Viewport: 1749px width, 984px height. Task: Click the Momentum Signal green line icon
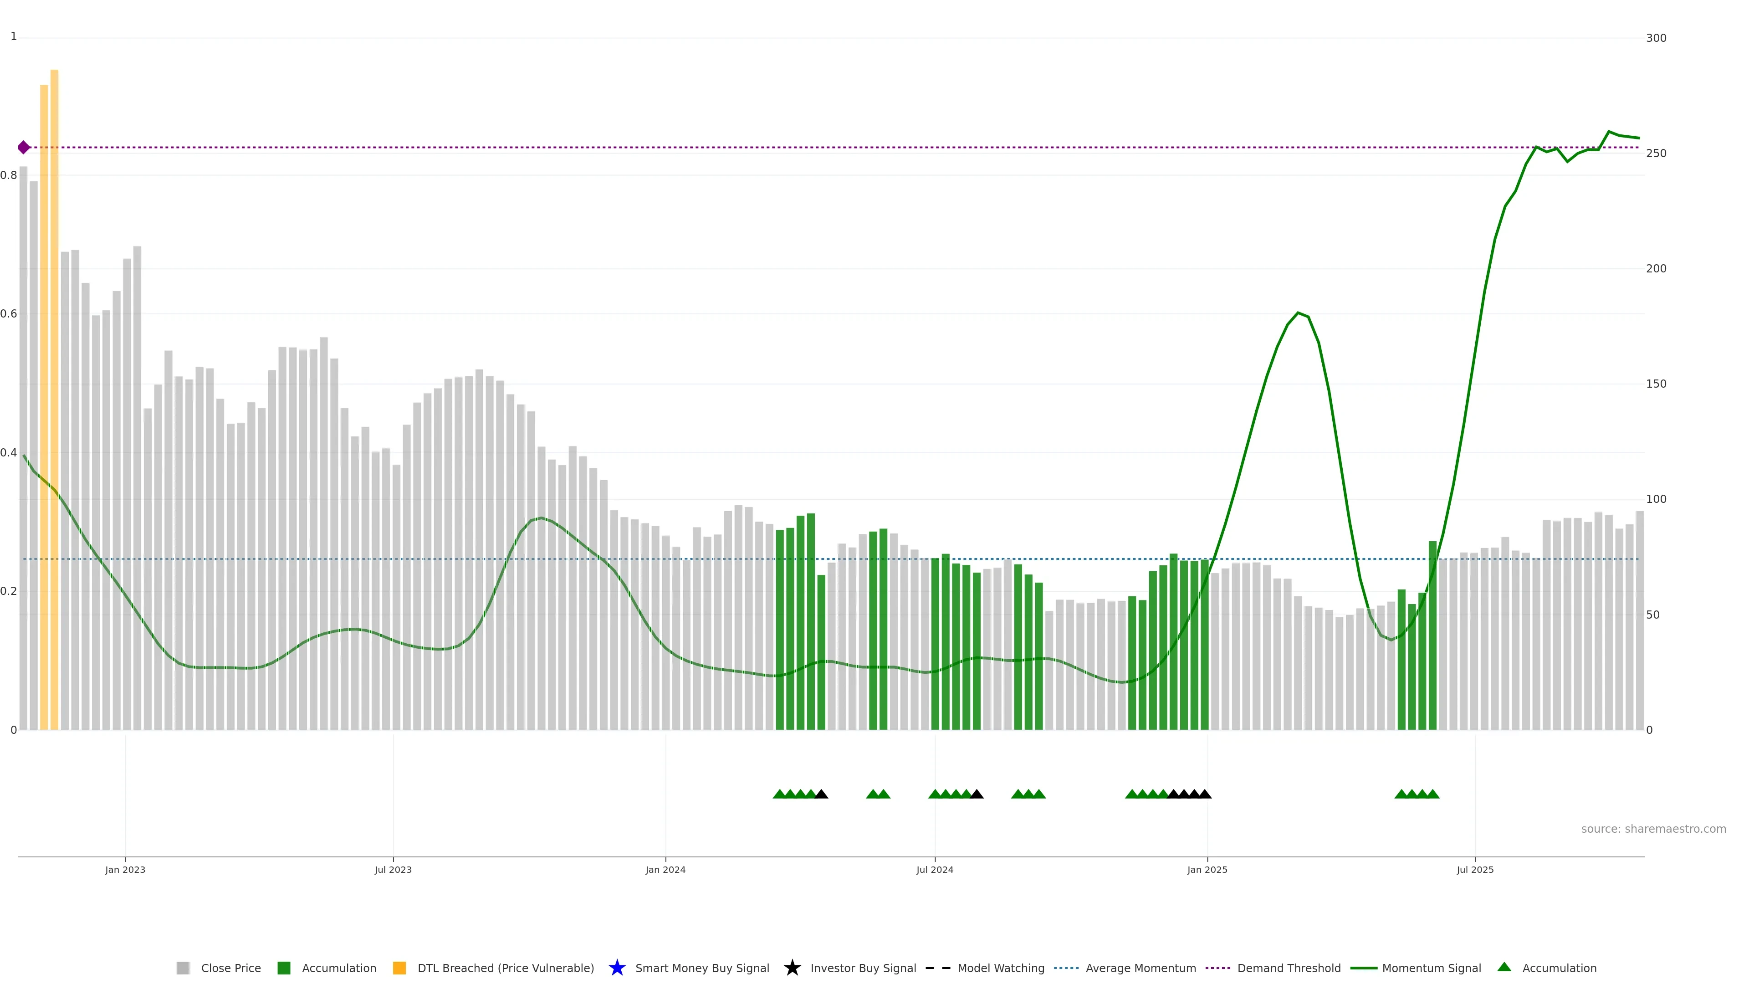click(x=1363, y=968)
